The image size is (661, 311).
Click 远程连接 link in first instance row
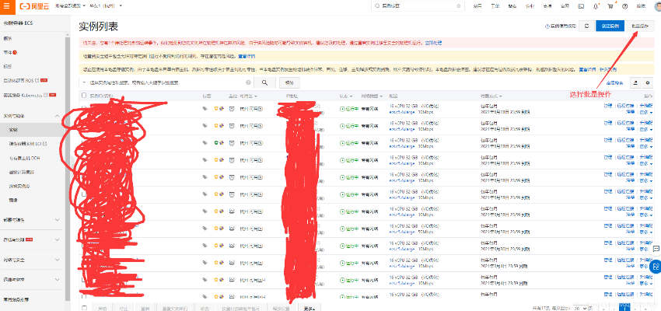(x=625, y=106)
